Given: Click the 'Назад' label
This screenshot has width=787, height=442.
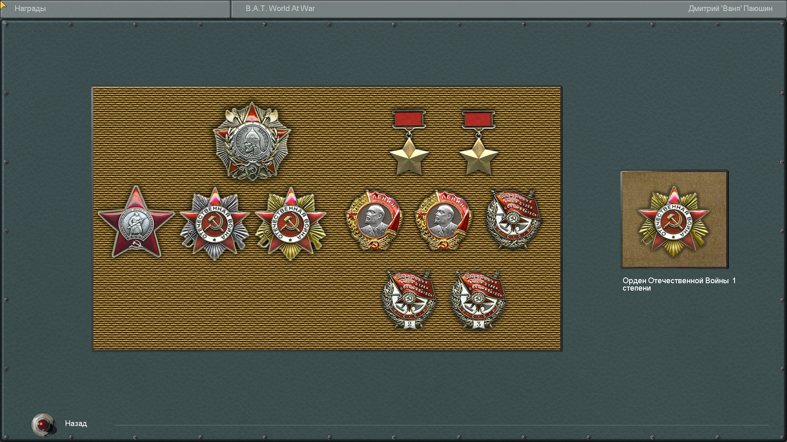Looking at the screenshot, I should point(76,424).
